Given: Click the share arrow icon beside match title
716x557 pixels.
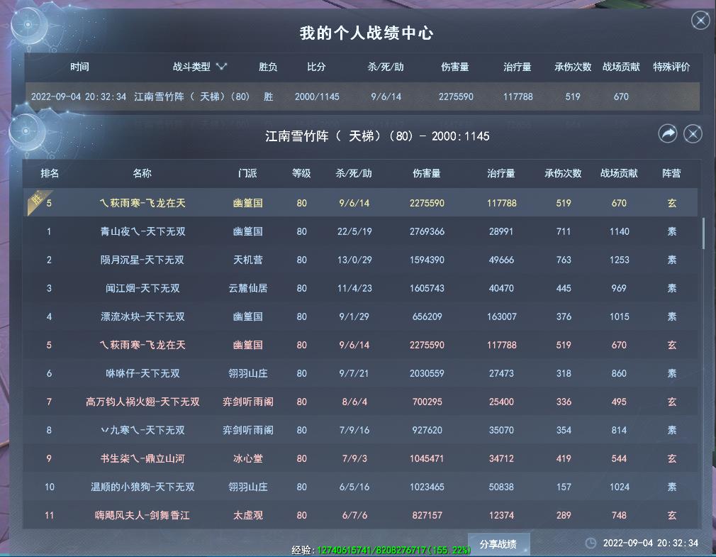Looking at the screenshot, I should click(x=668, y=134).
